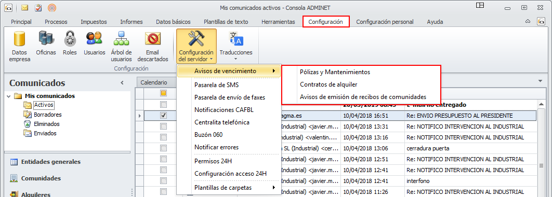The image size is (552, 197).
Task: Click the Alquileres door icon
Action: (x=14, y=194)
